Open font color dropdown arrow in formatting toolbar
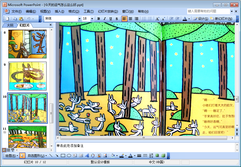 coord(189,19)
